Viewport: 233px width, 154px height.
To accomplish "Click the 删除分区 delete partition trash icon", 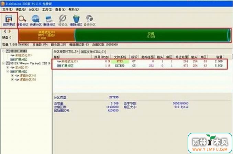I will point(76,21).
